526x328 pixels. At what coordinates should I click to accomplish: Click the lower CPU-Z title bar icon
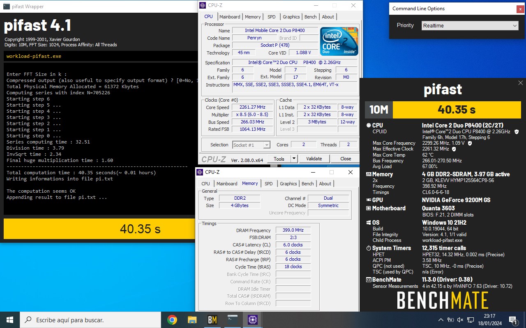click(x=200, y=172)
